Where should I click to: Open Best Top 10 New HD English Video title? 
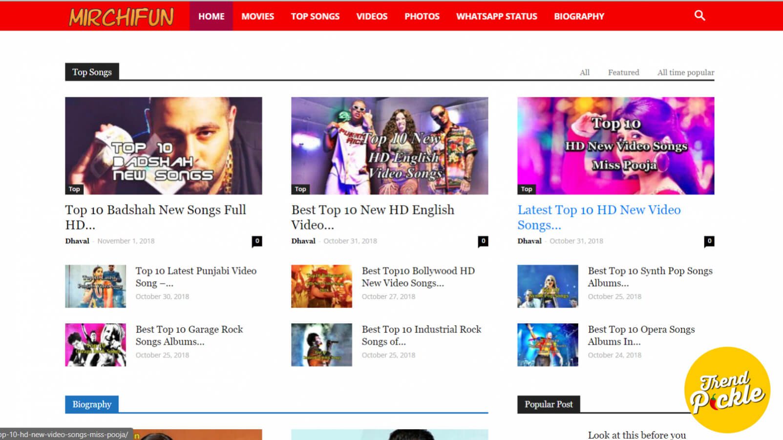373,217
